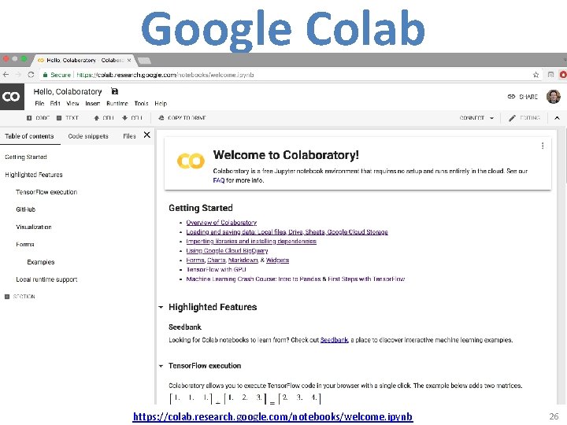The width and height of the screenshot is (567, 425).
Task: Open the Loading and saving data link
Action: tap(287, 231)
